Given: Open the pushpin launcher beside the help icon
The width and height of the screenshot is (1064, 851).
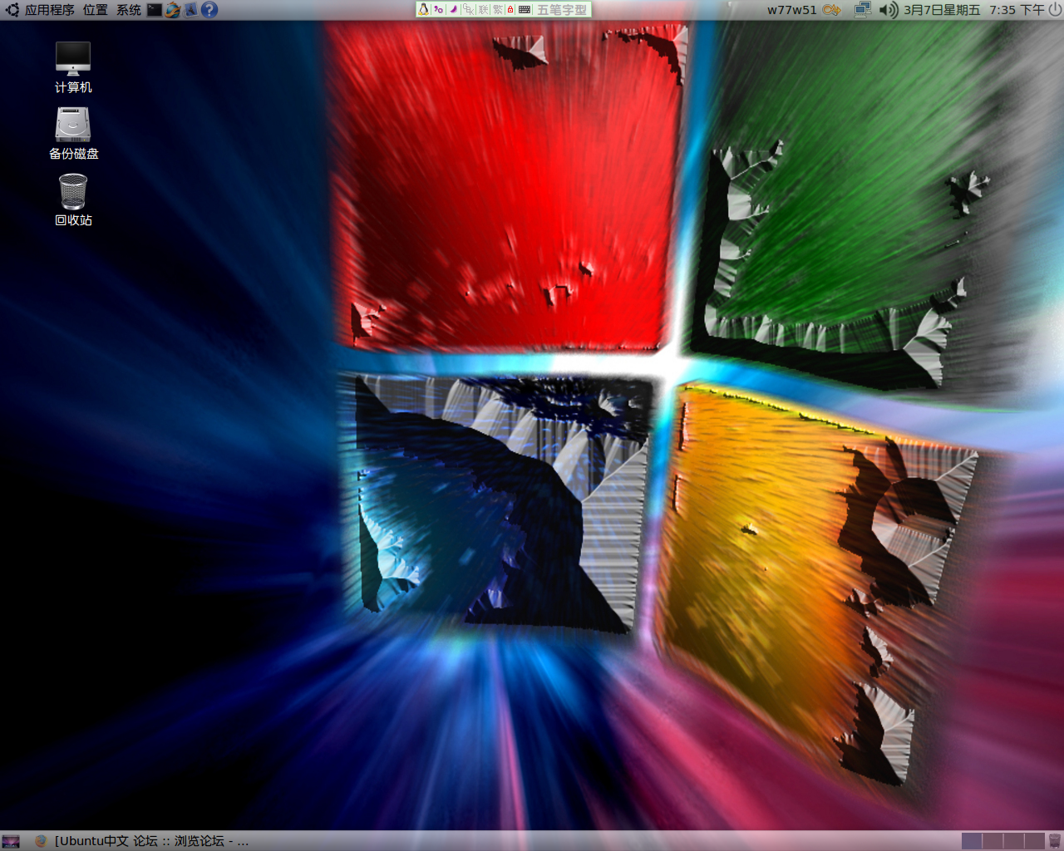Looking at the screenshot, I should [191, 10].
